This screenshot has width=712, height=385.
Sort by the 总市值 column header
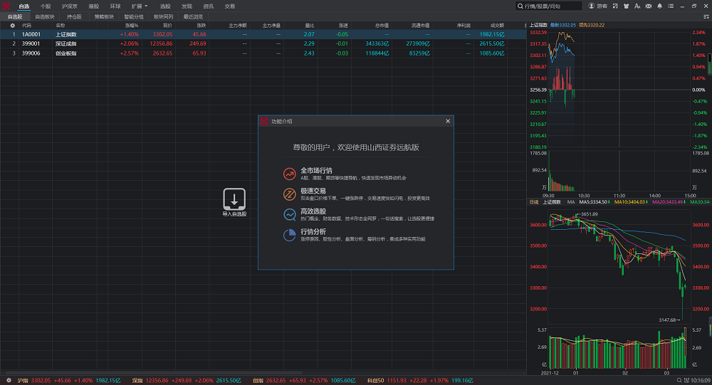[382, 26]
